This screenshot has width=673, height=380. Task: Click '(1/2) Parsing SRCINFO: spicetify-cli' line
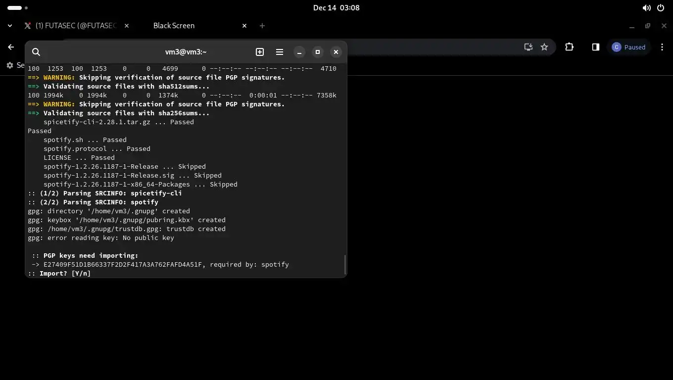pos(105,193)
